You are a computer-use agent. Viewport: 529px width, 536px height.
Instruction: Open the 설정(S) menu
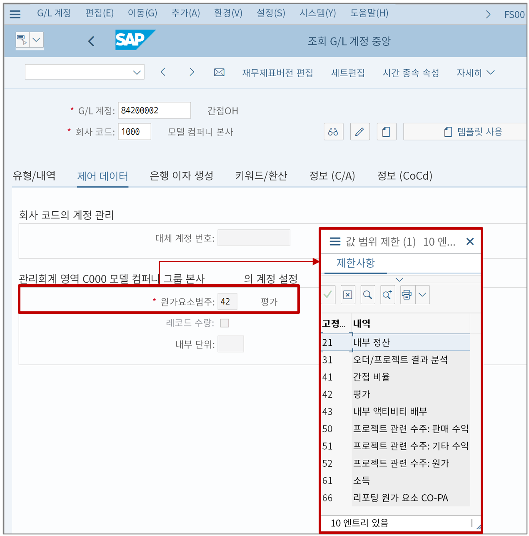click(271, 13)
